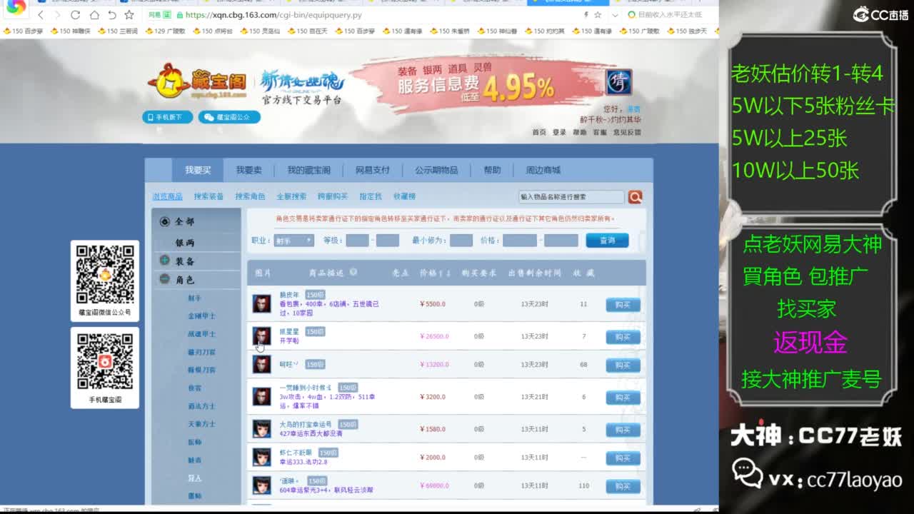Select 银两 in the left category list

pyautogui.click(x=185, y=243)
